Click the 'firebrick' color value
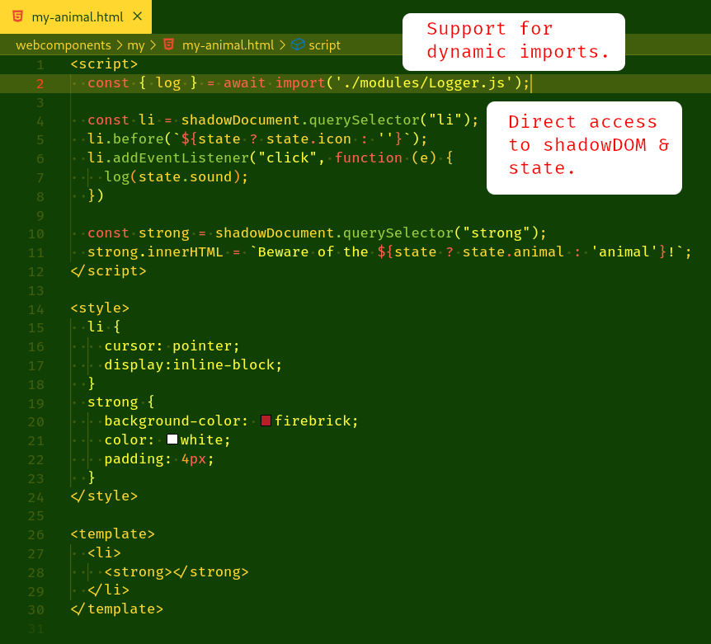This screenshot has width=711, height=644. click(313, 421)
